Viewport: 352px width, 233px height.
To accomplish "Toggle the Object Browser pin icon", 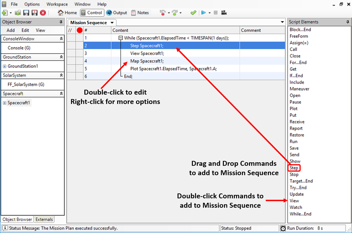I will (61, 22).
